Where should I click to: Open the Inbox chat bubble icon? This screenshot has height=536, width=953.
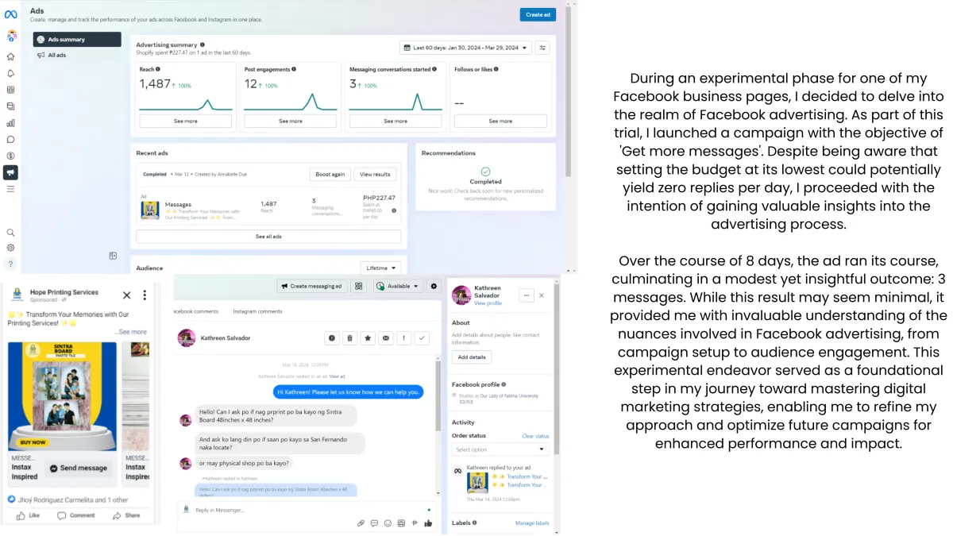tap(10, 140)
